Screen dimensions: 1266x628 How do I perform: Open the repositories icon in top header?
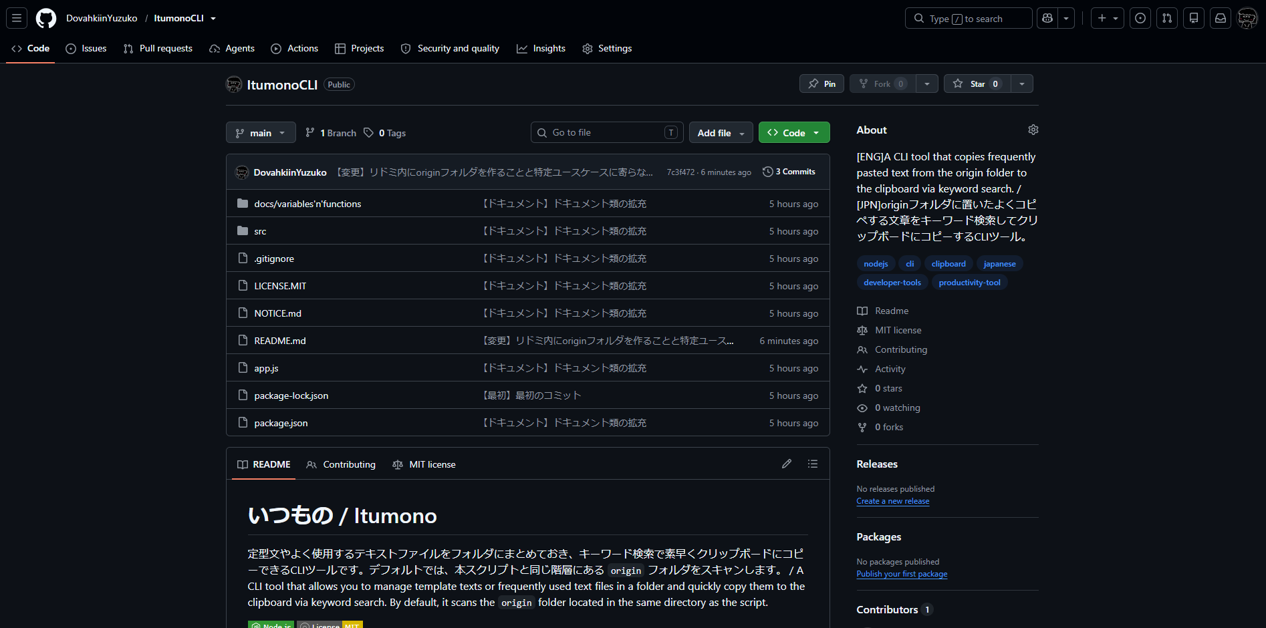1194,18
